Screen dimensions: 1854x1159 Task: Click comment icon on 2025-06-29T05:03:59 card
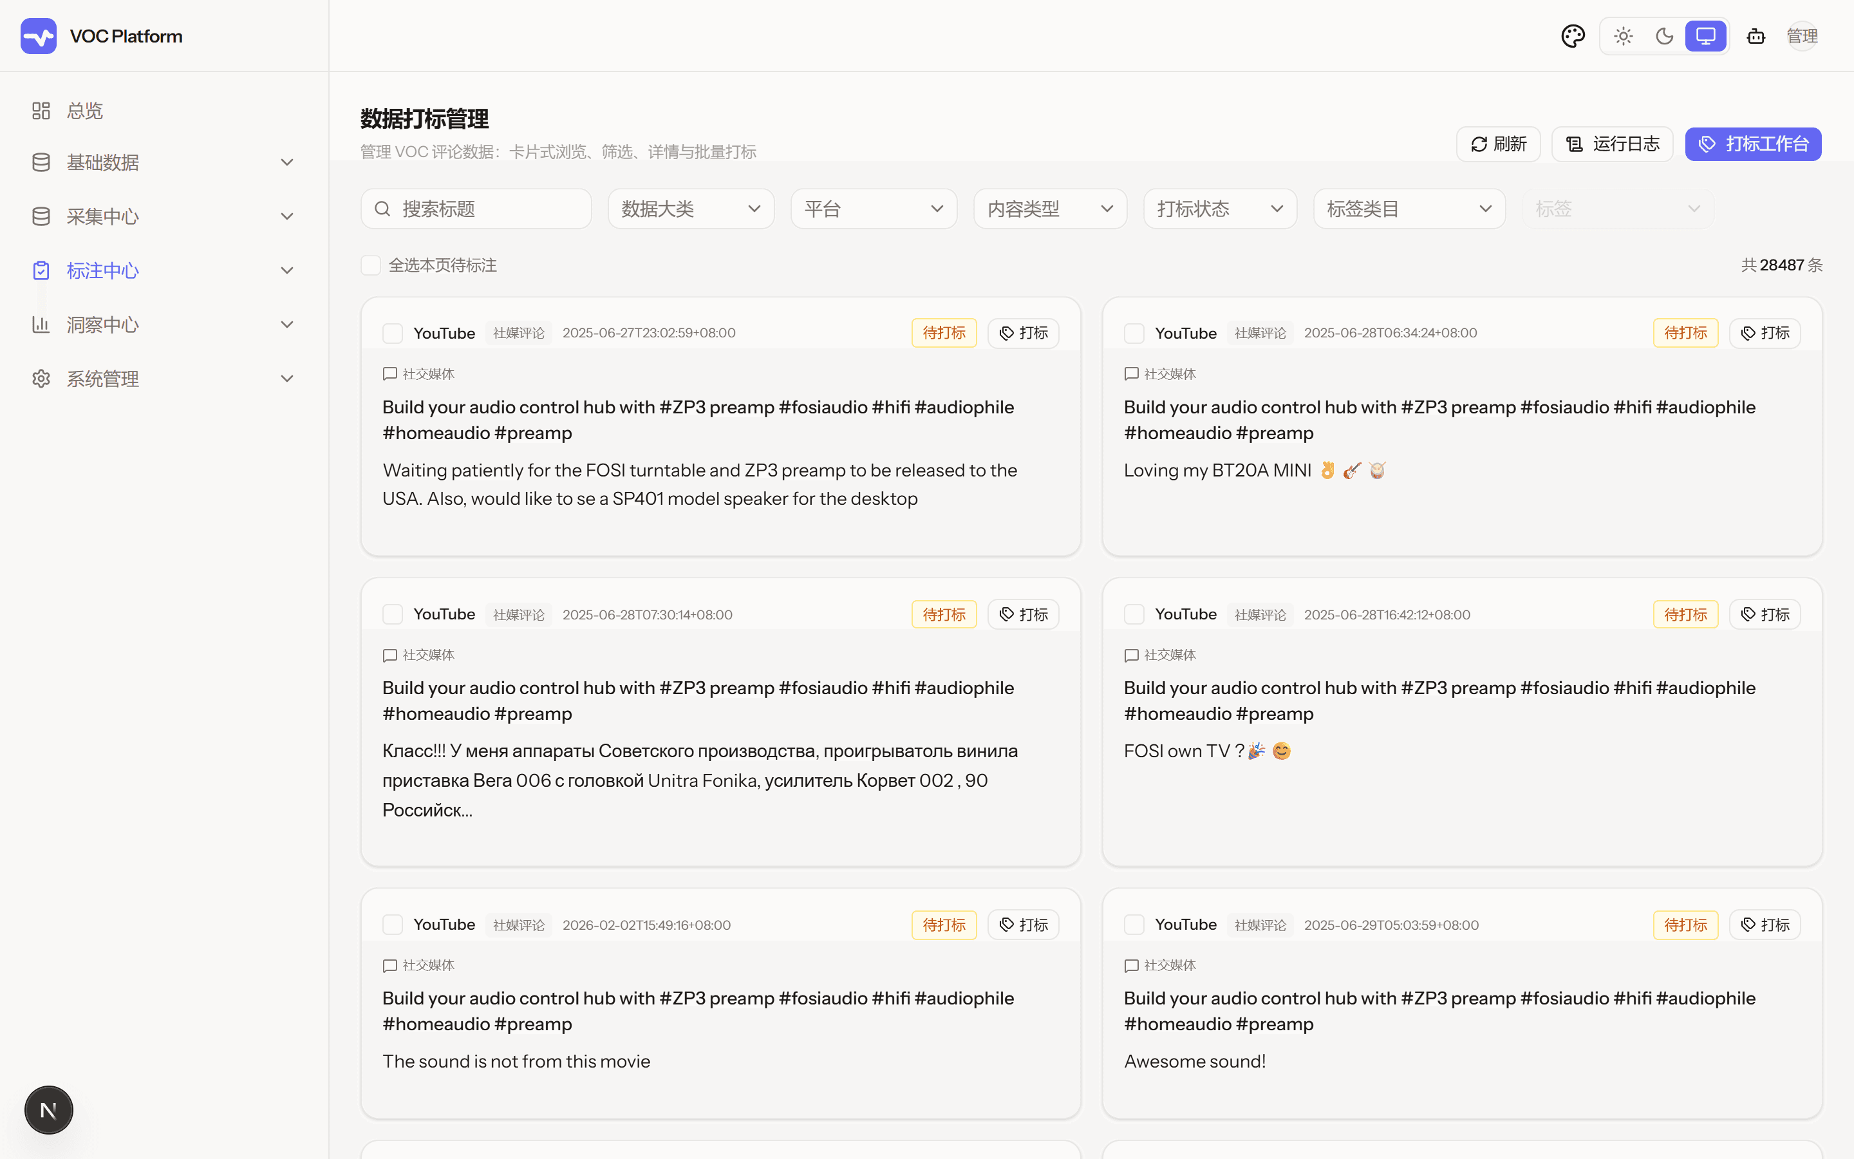[x=1132, y=966]
